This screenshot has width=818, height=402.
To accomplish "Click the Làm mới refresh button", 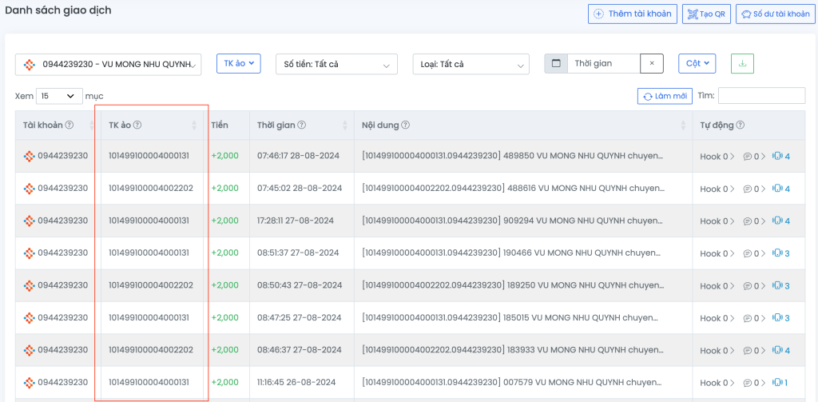I will coord(665,96).
